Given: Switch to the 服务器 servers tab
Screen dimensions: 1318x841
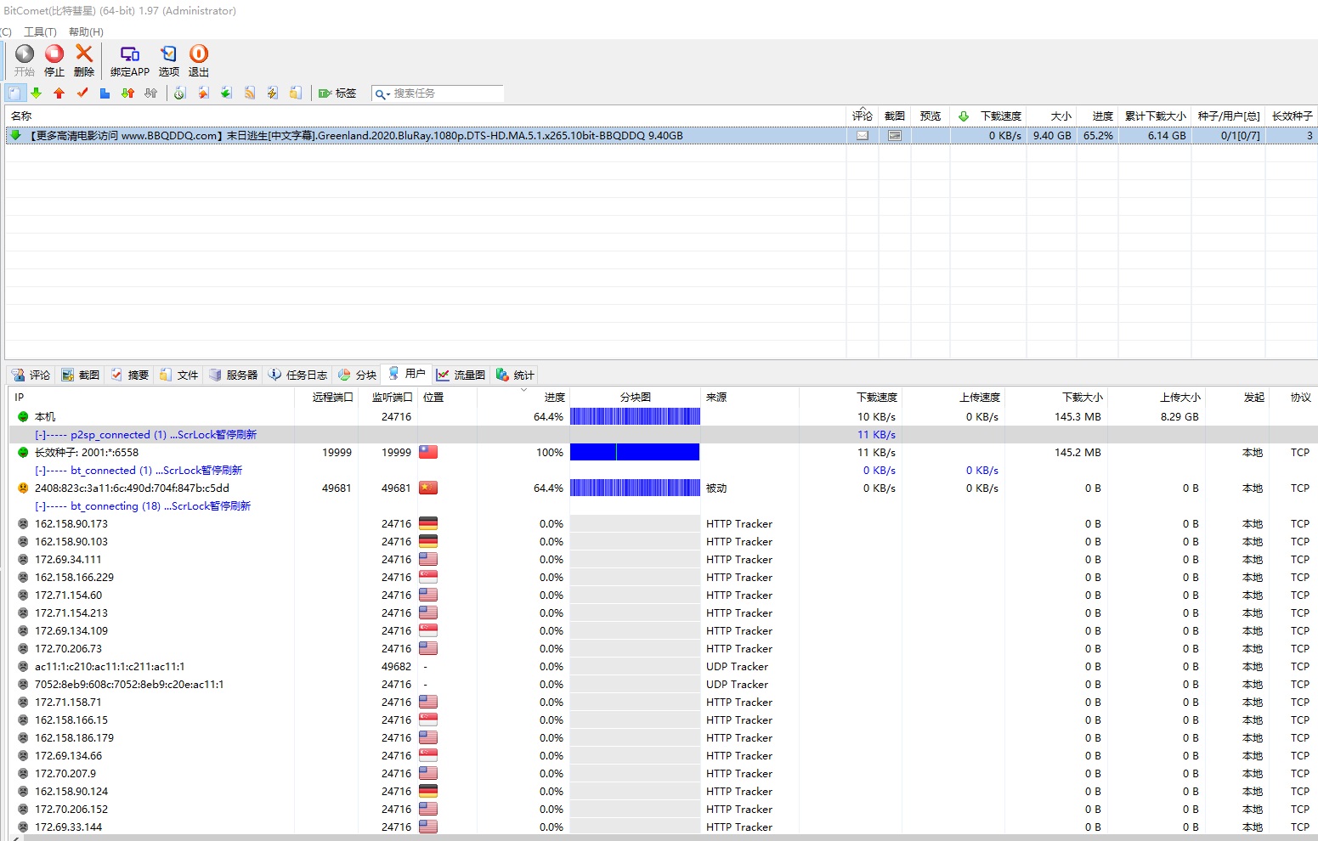Looking at the screenshot, I should tap(233, 375).
